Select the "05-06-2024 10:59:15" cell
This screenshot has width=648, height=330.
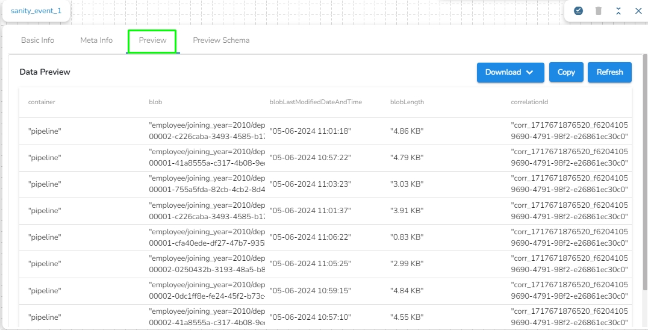310,291
